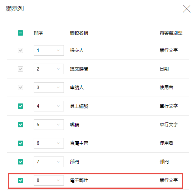Close the 顯示列 dialog
Screen dimensions: 196x191
coord(187,9)
